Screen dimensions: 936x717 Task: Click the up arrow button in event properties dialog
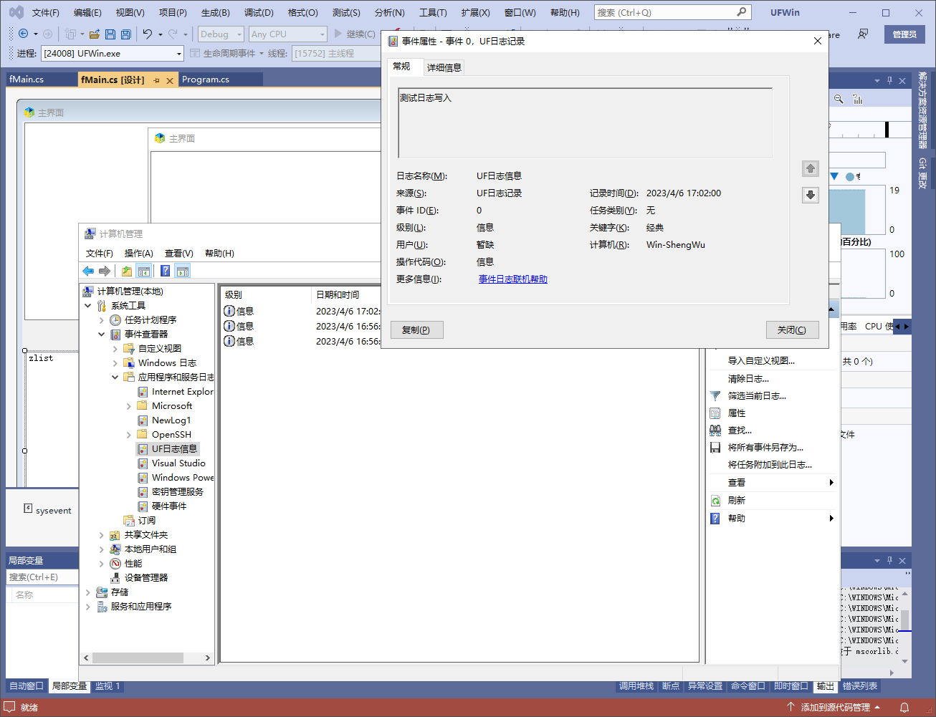(x=811, y=168)
